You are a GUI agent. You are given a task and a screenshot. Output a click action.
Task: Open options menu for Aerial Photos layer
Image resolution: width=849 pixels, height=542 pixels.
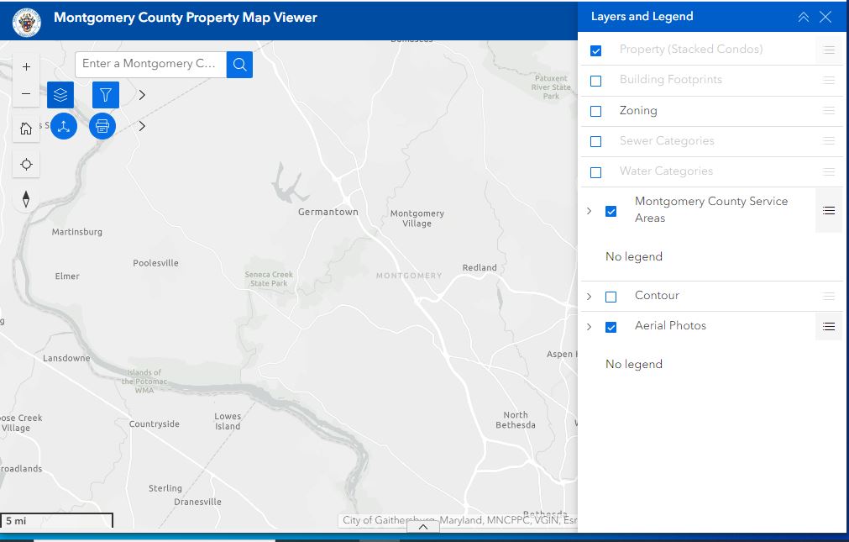tap(829, 327)
